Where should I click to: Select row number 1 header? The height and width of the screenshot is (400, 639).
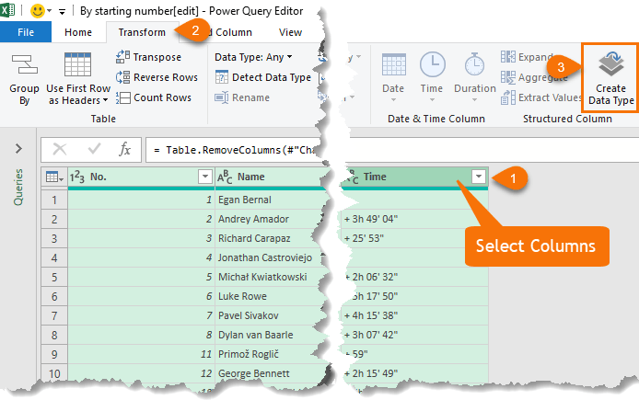(x=54, y=200)
